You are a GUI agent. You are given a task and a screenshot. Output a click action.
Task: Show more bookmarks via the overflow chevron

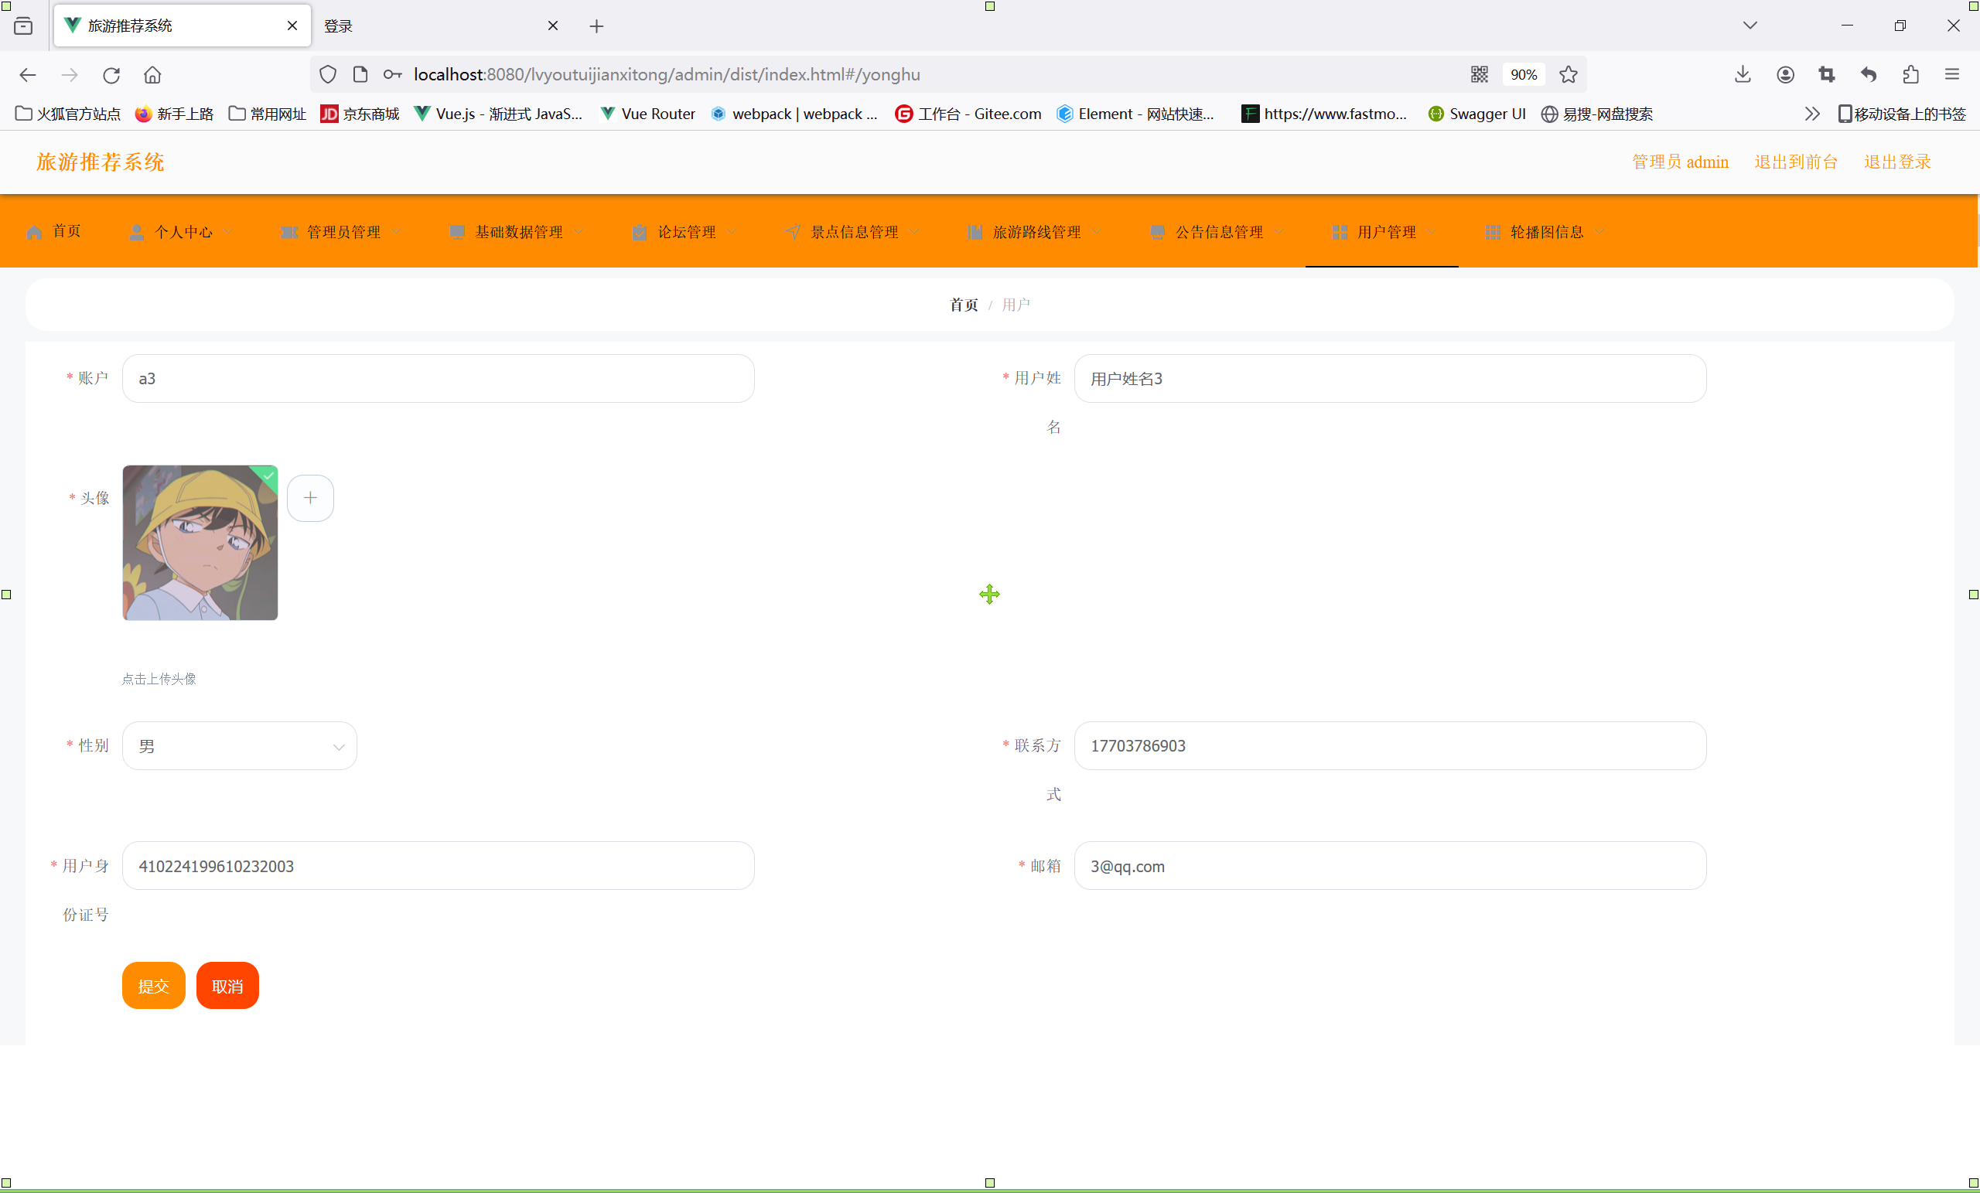click(1811, 114)
